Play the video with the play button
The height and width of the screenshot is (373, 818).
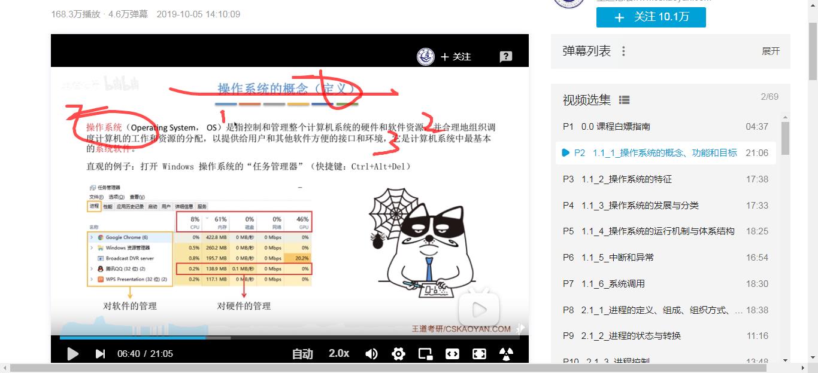[x=72, y=354]
